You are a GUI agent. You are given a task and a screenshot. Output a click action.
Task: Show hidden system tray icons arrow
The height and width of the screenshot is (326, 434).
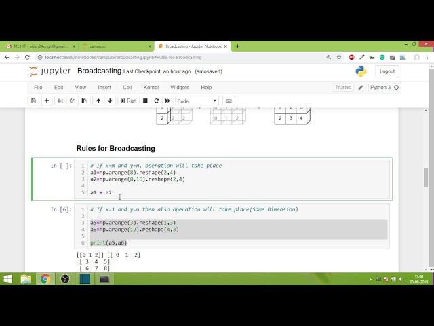click(x=371, y=279)
